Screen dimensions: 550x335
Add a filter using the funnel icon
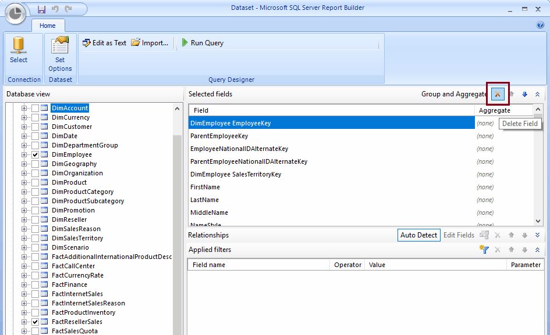[484, 250]
